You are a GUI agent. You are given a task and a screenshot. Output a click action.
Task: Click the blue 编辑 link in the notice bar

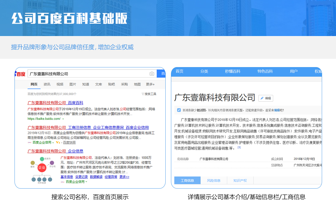[277, 110]
